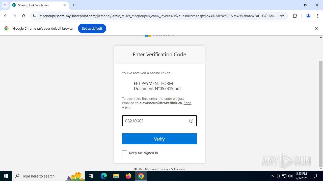Go back using the back arrow
The height and width of the screenshot is (181, 323).
(x=6, y=16)
